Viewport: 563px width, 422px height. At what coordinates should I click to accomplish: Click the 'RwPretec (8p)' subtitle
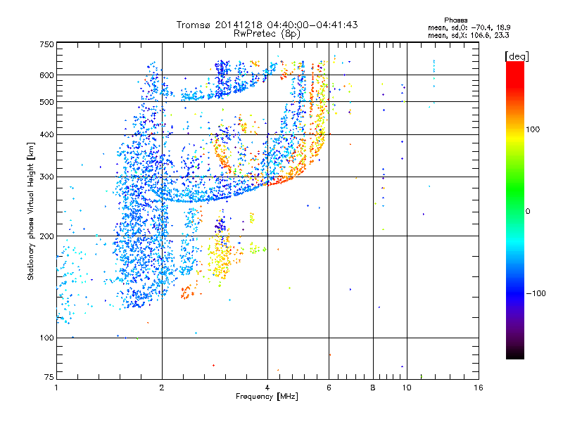click(267, 34)
